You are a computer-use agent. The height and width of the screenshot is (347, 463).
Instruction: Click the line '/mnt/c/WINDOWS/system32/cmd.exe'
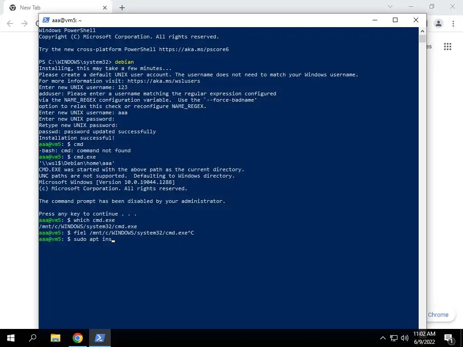(88, 227)
